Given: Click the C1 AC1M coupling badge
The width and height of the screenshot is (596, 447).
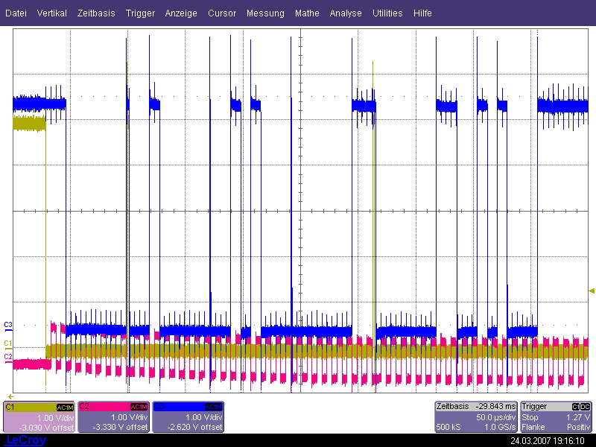Looking at the screenshot, I should (x=65, y=408).
